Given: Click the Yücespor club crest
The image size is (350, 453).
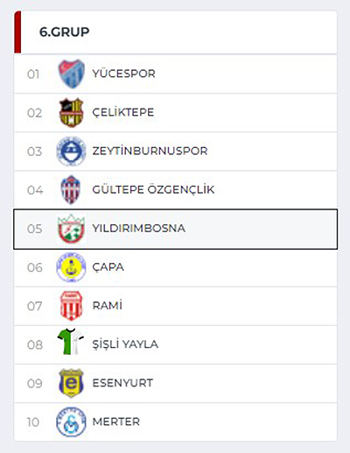Looking at the screenshot, I should coord(71,74).
